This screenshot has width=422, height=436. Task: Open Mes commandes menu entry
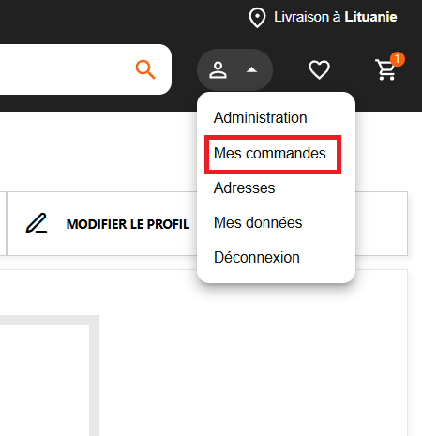269,154
